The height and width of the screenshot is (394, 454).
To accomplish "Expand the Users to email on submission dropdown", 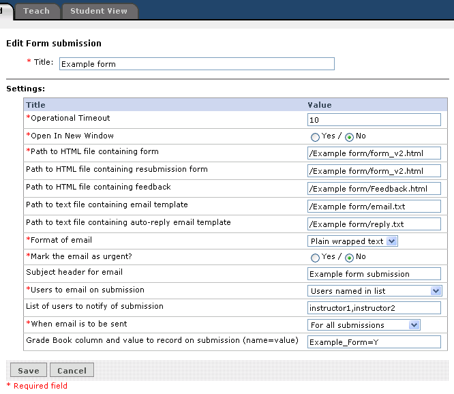I will click(374, 291).
